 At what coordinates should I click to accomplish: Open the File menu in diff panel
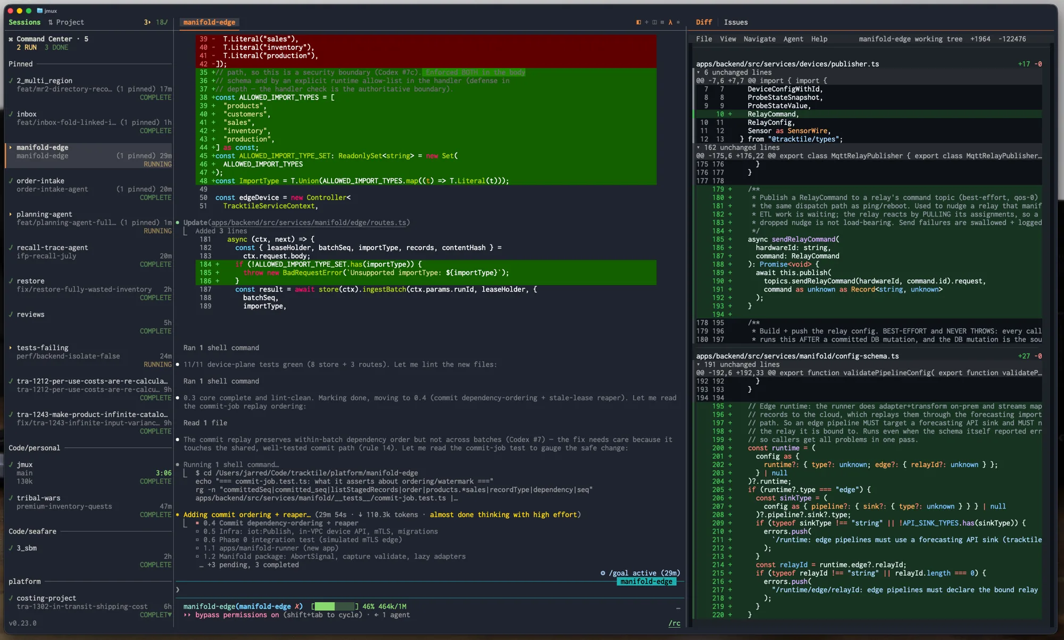coord(704,39)
